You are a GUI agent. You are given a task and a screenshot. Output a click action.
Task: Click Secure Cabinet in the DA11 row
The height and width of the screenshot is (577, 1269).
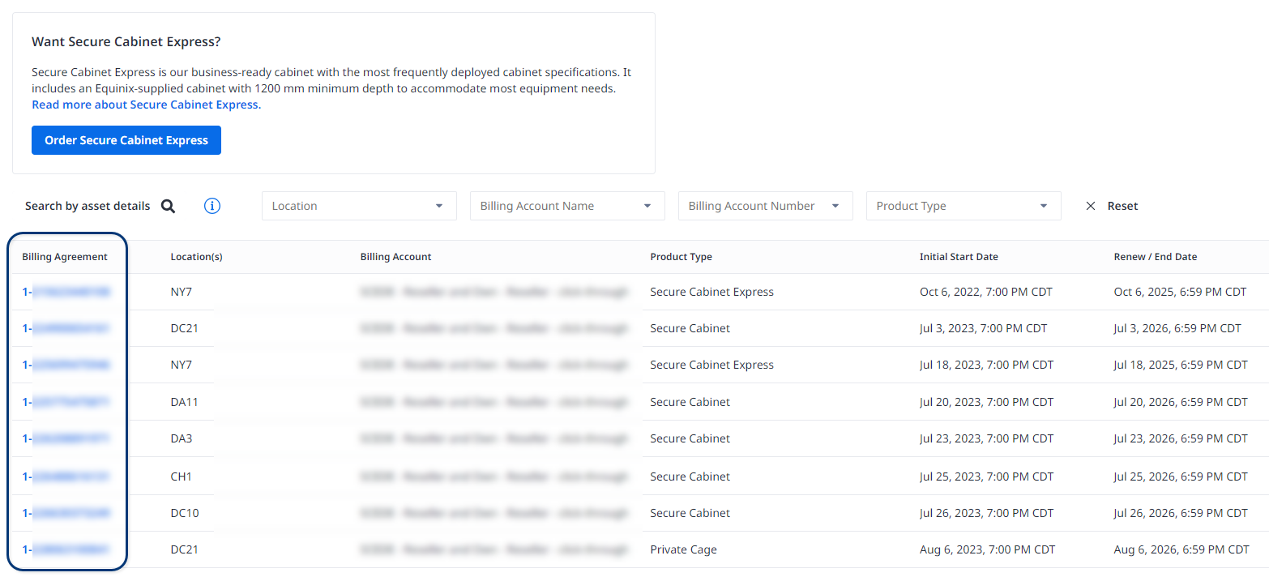(690, 402)
